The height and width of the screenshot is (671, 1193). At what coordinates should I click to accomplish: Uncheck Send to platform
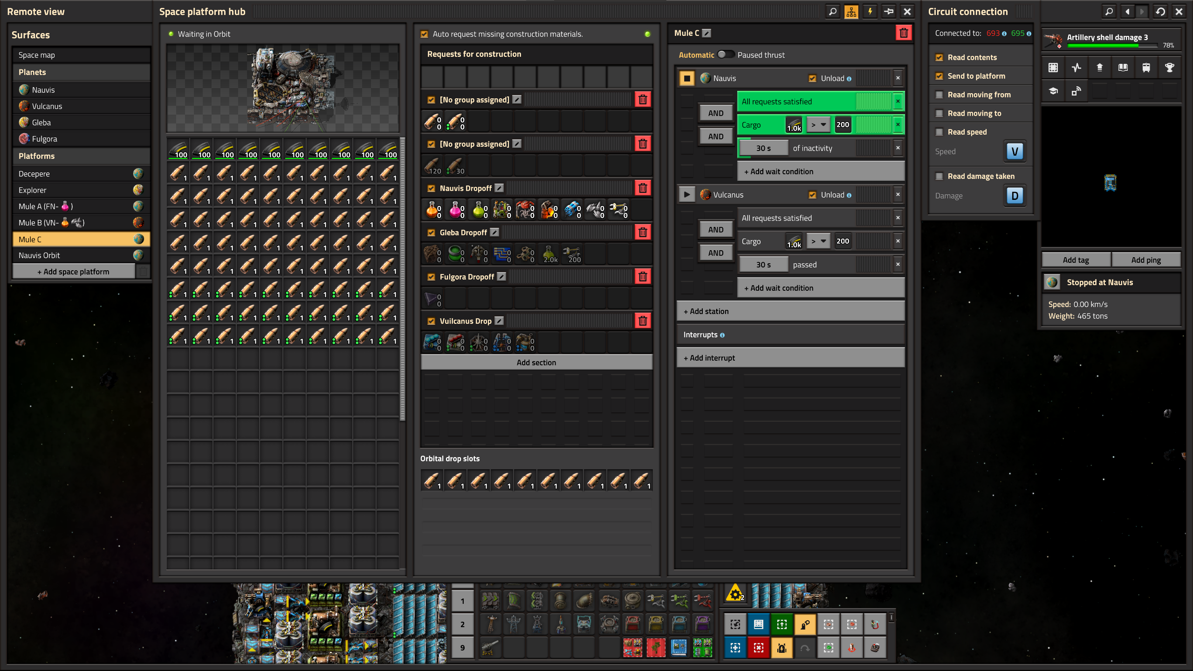coord(939,76)
